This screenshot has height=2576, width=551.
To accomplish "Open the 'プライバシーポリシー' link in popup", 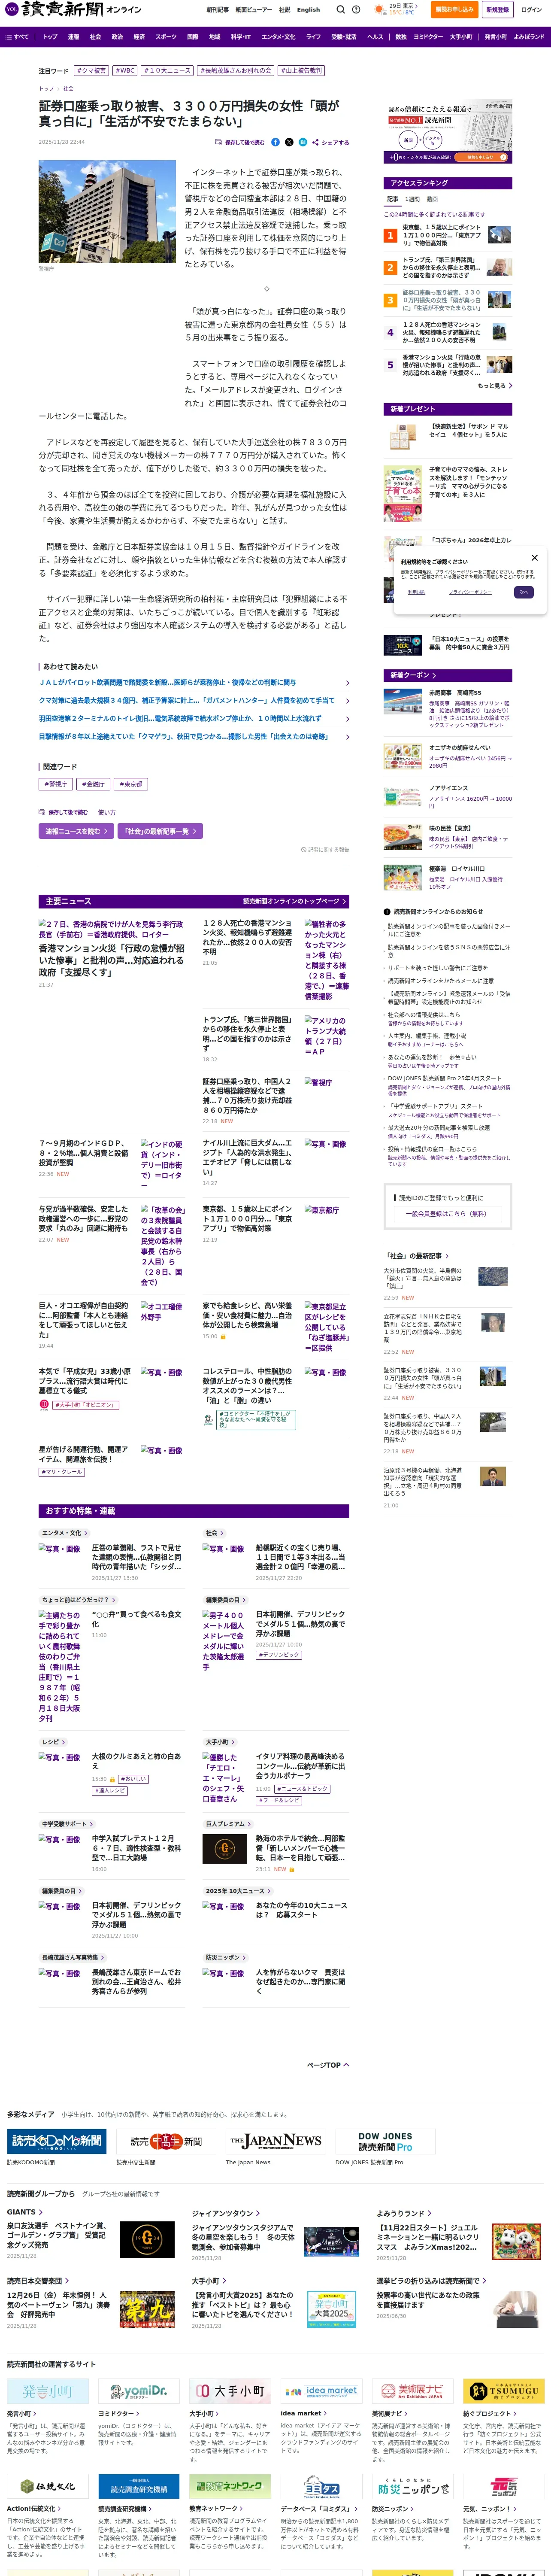I will (469, 592).
